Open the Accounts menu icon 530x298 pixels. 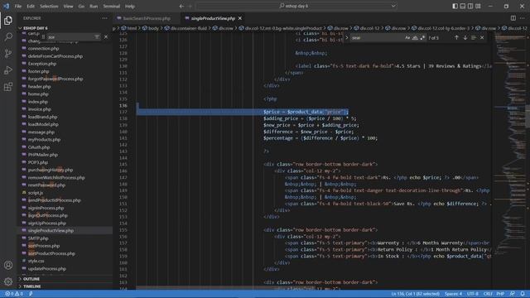(8, 265)
